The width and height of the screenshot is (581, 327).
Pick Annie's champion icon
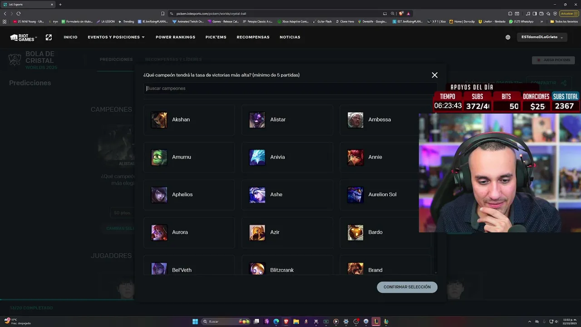click(x=355, y=157)
